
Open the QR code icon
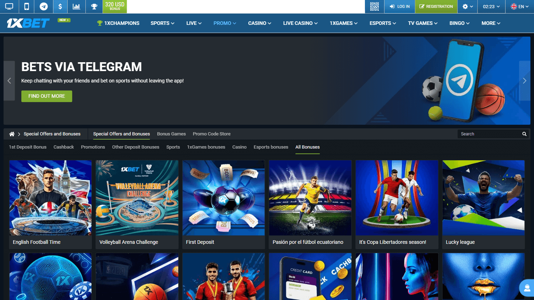(375, 6)
